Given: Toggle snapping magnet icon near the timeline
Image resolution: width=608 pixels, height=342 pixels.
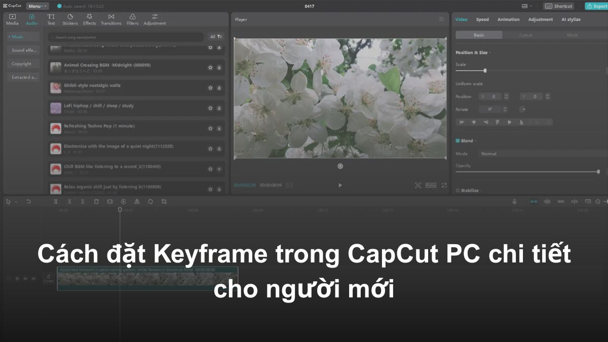Looking at the screenshot, I should pos(534,201).
